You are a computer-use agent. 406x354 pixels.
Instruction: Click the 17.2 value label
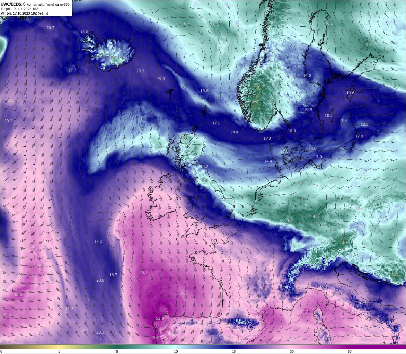point(98,241)
